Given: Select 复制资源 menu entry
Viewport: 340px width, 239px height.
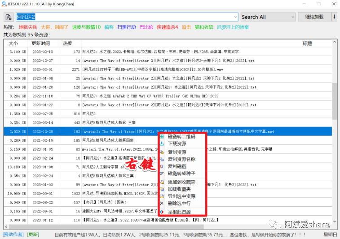Looking at the screenshot, I should click(x=182, y=152).
